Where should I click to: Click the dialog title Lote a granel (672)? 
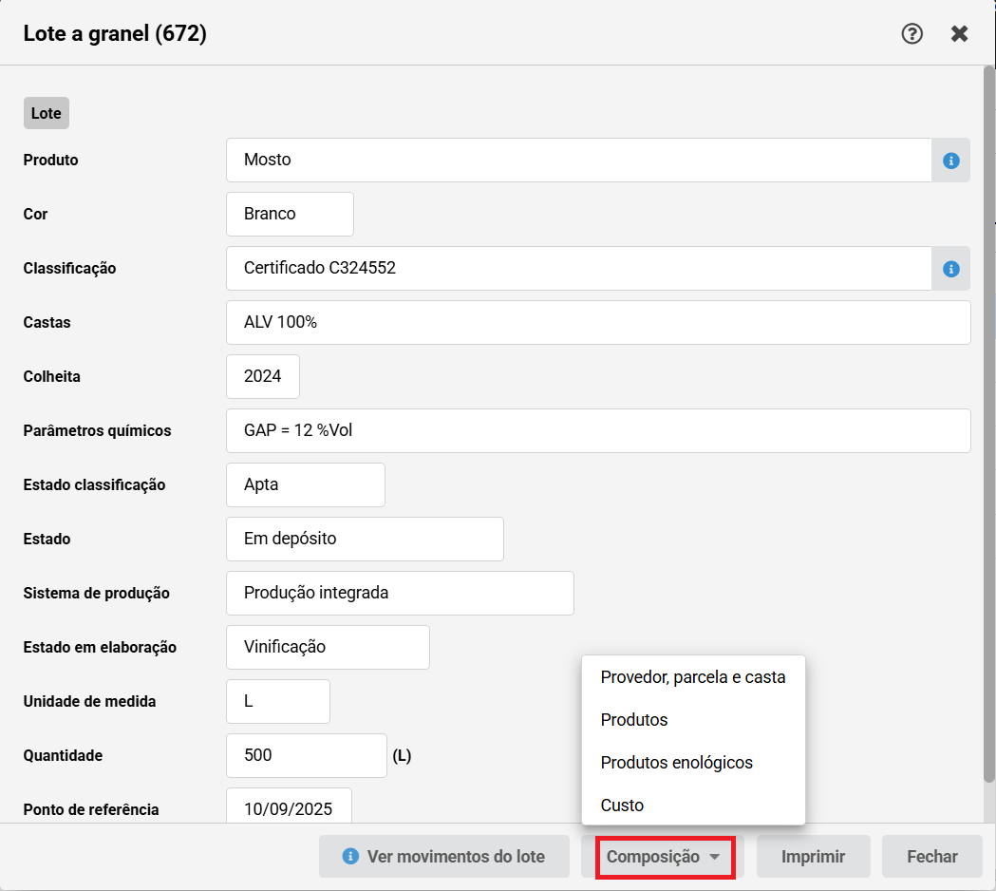click(x=115, y=33)
